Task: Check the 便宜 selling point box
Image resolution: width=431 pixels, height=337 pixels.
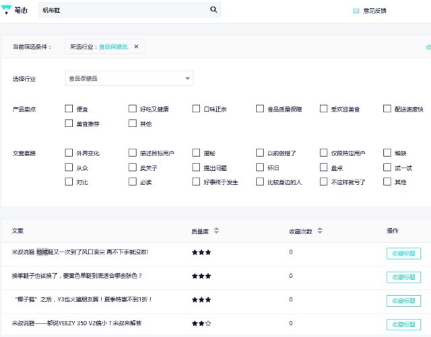Action: [69, 108]
